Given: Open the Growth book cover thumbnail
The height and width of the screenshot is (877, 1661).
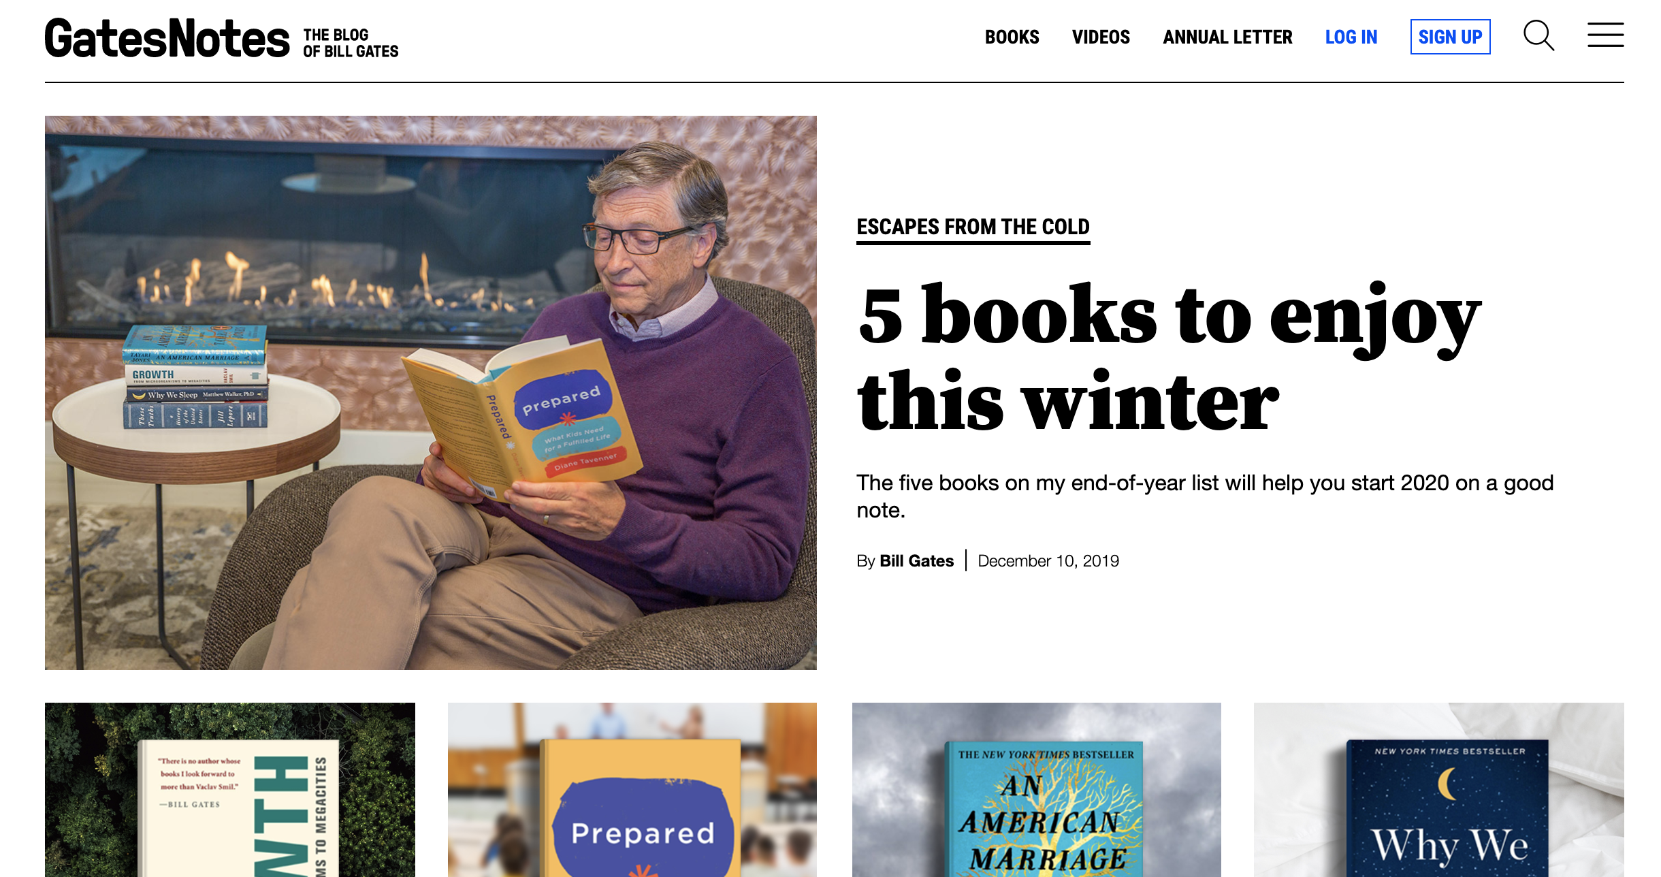Looking at the screenshot, I should point(230,790).
